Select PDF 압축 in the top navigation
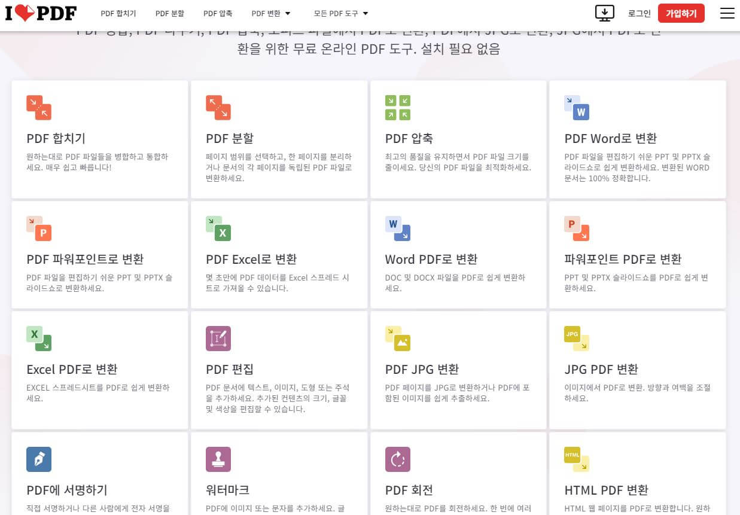Image resolution: width=740 pixels, height=515 pixels. pos(218,13)
